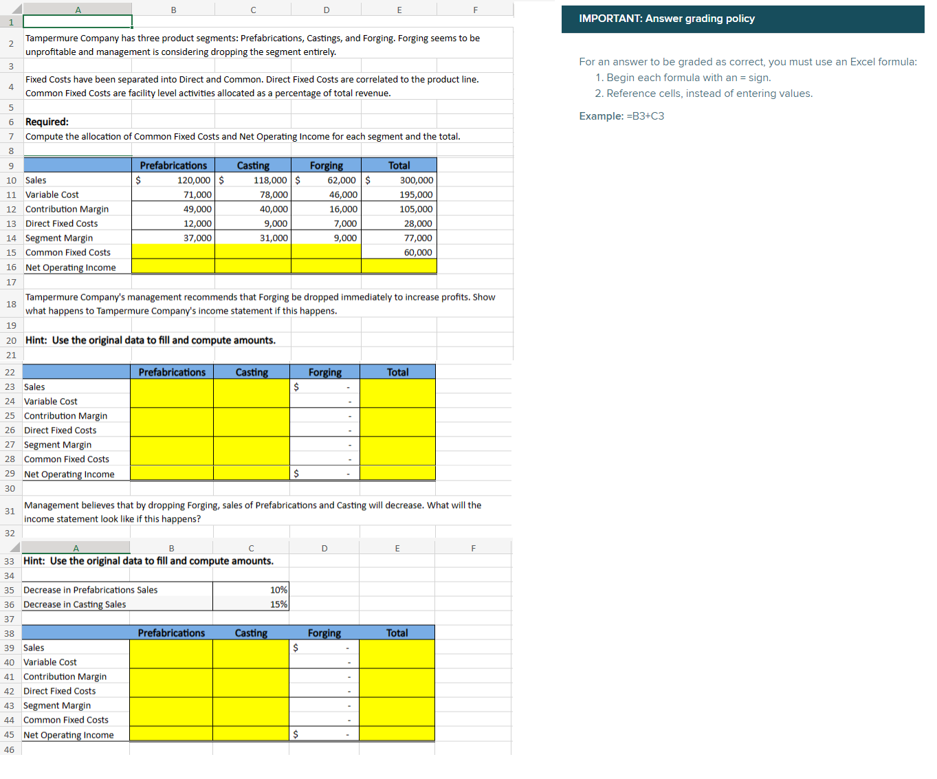Click Total Net Operating Income cell row 16
This screenshot has width=937, height=779.
tap(399, 267)
